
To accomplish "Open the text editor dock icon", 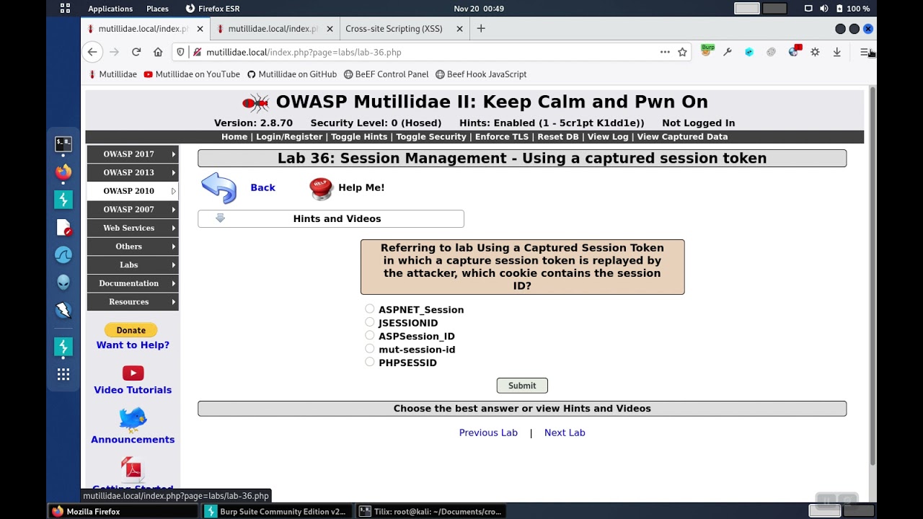I will pyautogui.click(x=63, y=228).
